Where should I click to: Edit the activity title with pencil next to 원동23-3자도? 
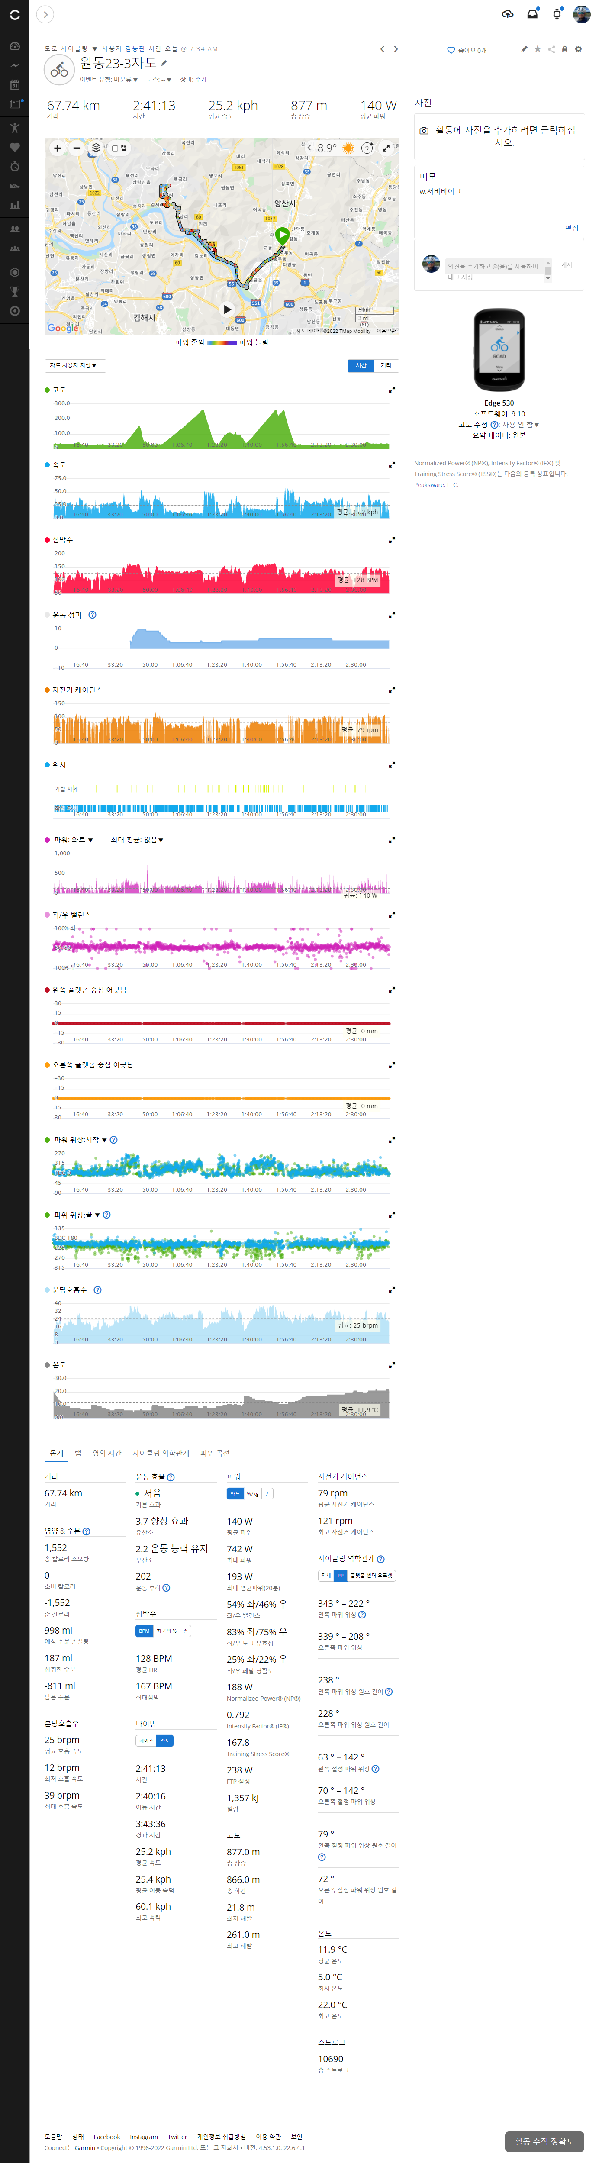164,63
